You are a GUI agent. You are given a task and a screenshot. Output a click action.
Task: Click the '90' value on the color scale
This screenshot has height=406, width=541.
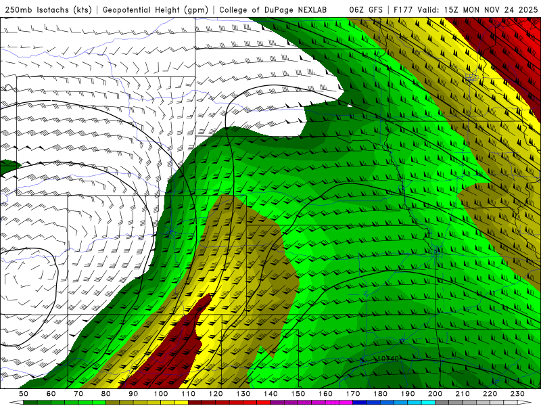(x=133, y=394)
